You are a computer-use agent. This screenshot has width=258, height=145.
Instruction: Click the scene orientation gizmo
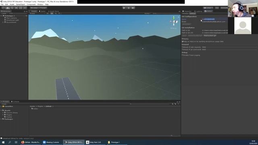pyautogui.click(x=174, y=21)
